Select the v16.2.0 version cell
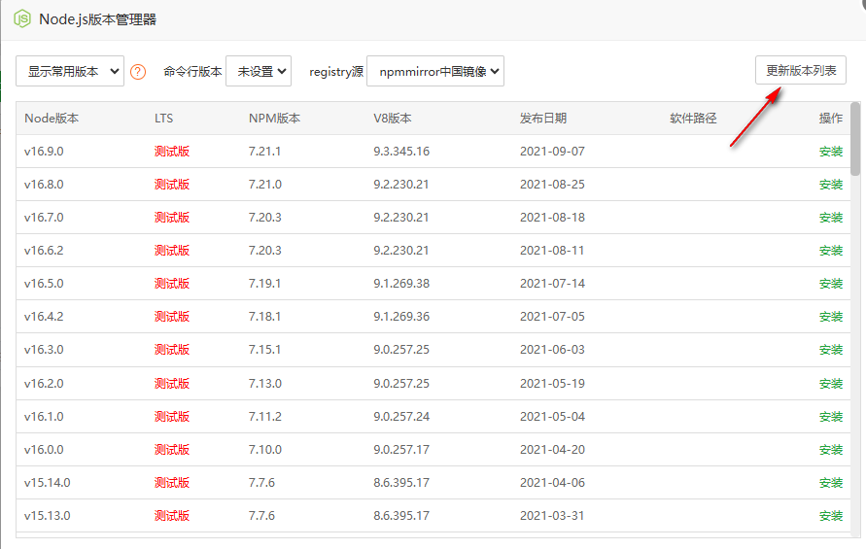 [44, 384]
